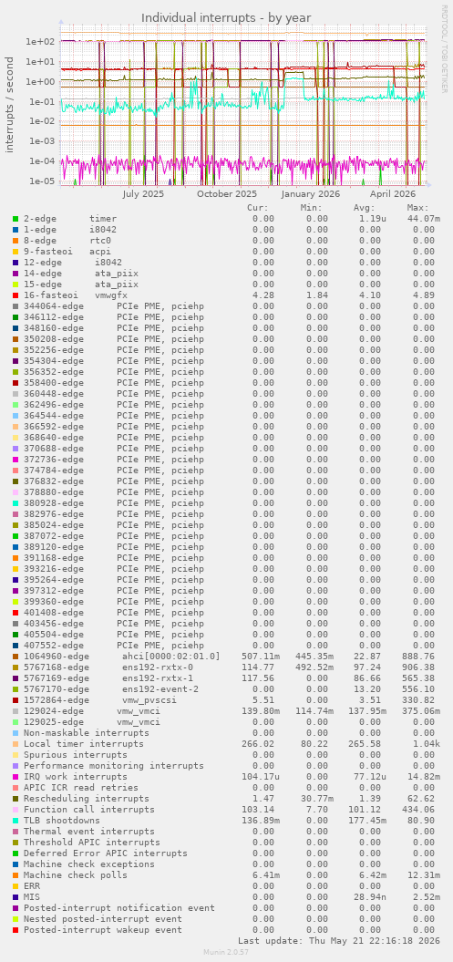Image resolution: width=453 pixels, height=962 pixels.
Task: Click the 1064960-edge ahci legend label
Action: pos(121,656)
